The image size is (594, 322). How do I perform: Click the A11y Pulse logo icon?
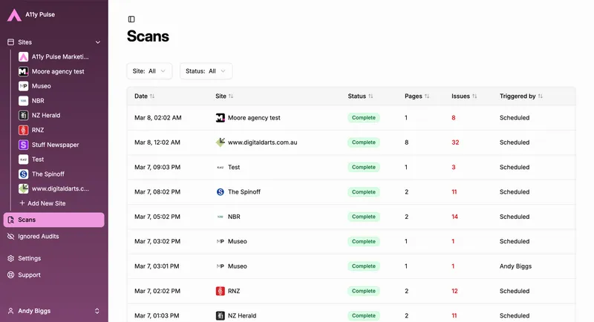pos(14,15)
